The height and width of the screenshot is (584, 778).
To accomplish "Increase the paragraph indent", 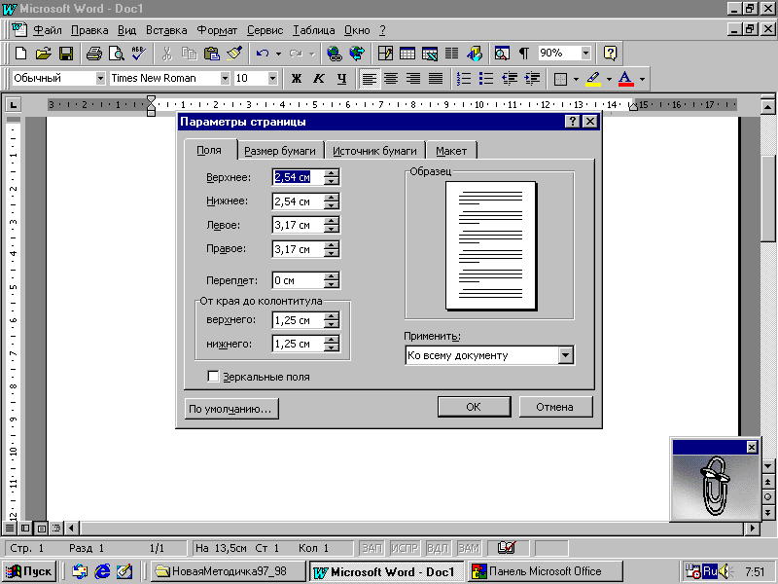I will (532, 79).
